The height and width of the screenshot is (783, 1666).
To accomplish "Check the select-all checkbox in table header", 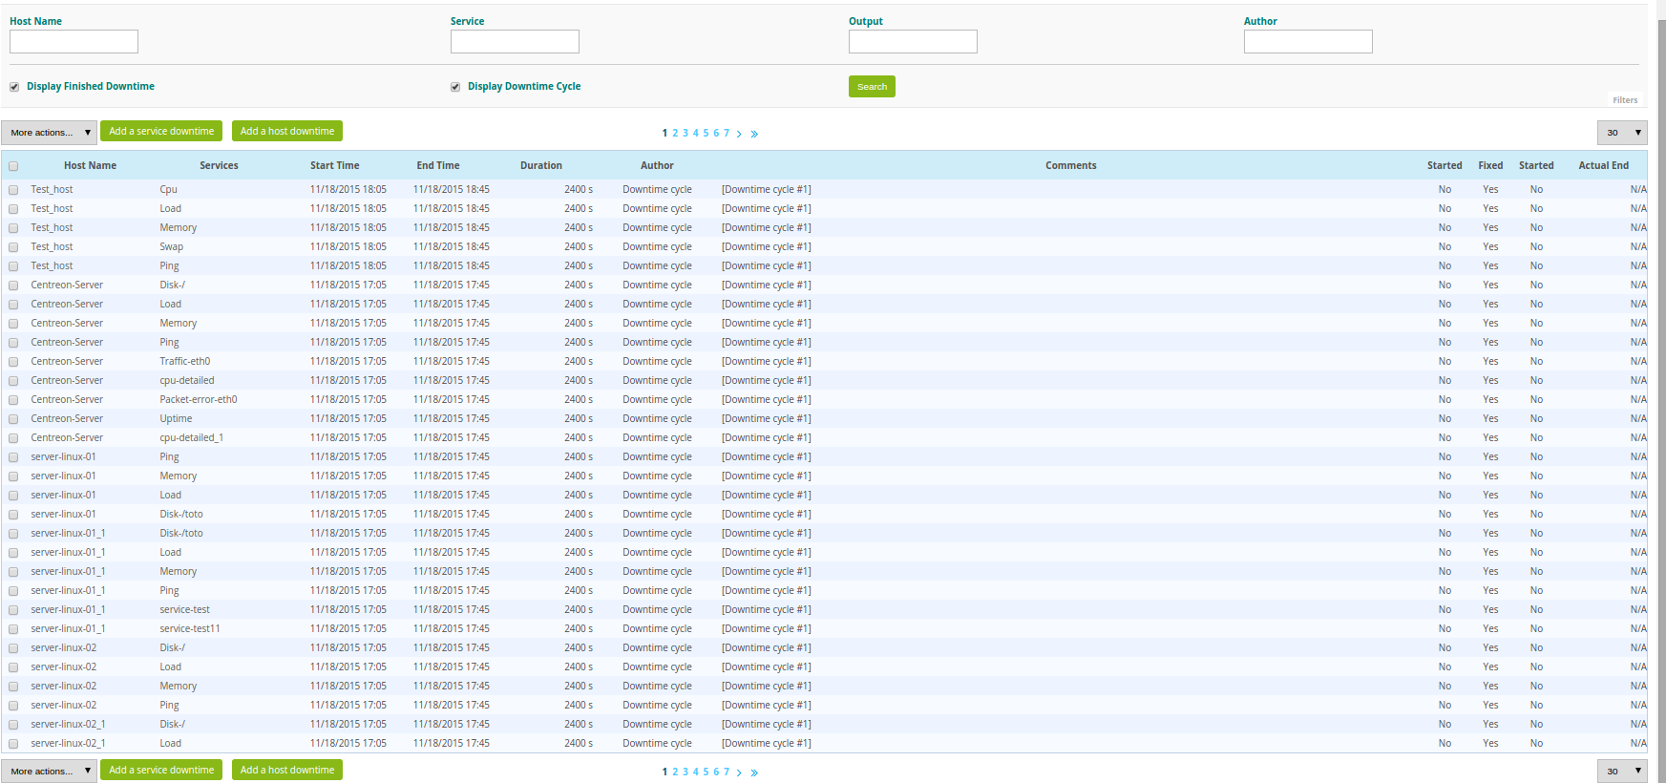I will (13, 166).
